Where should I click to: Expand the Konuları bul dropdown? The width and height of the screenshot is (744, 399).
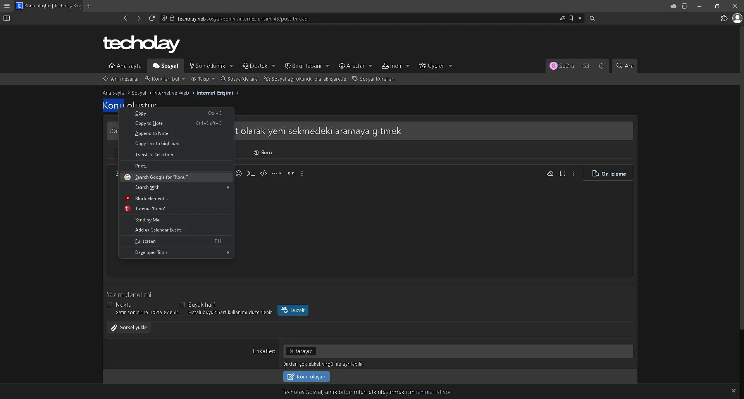click(x=183, y=79)
